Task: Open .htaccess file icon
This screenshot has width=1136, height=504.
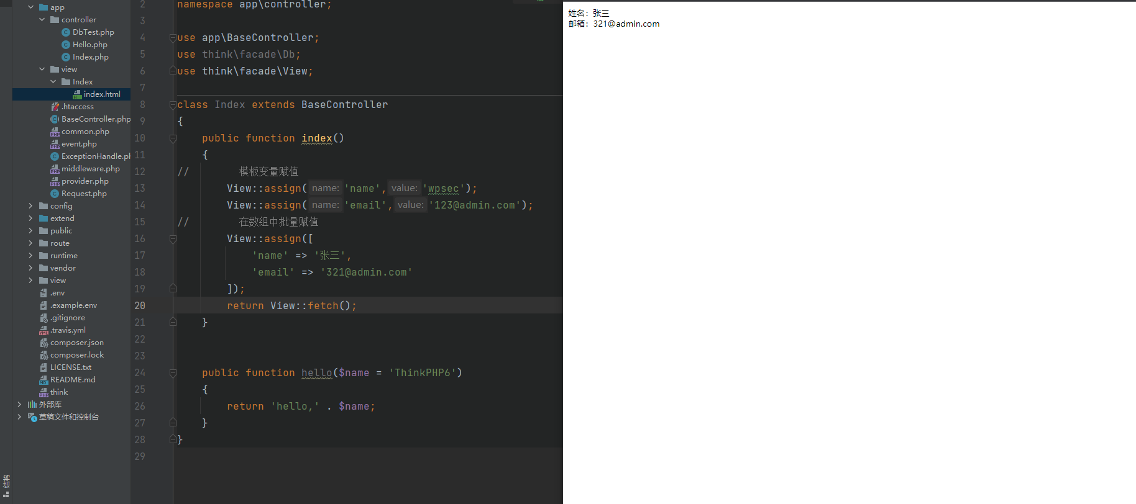Action: pyautogui.click(x=55, y=107)
